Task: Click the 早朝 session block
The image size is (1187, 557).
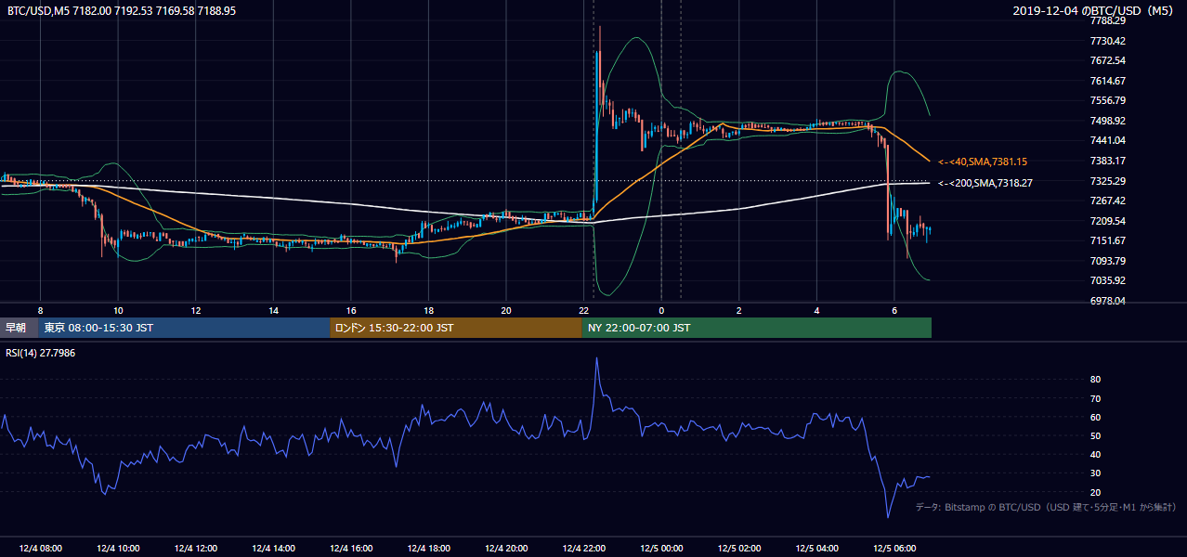Action: [19, 328]
